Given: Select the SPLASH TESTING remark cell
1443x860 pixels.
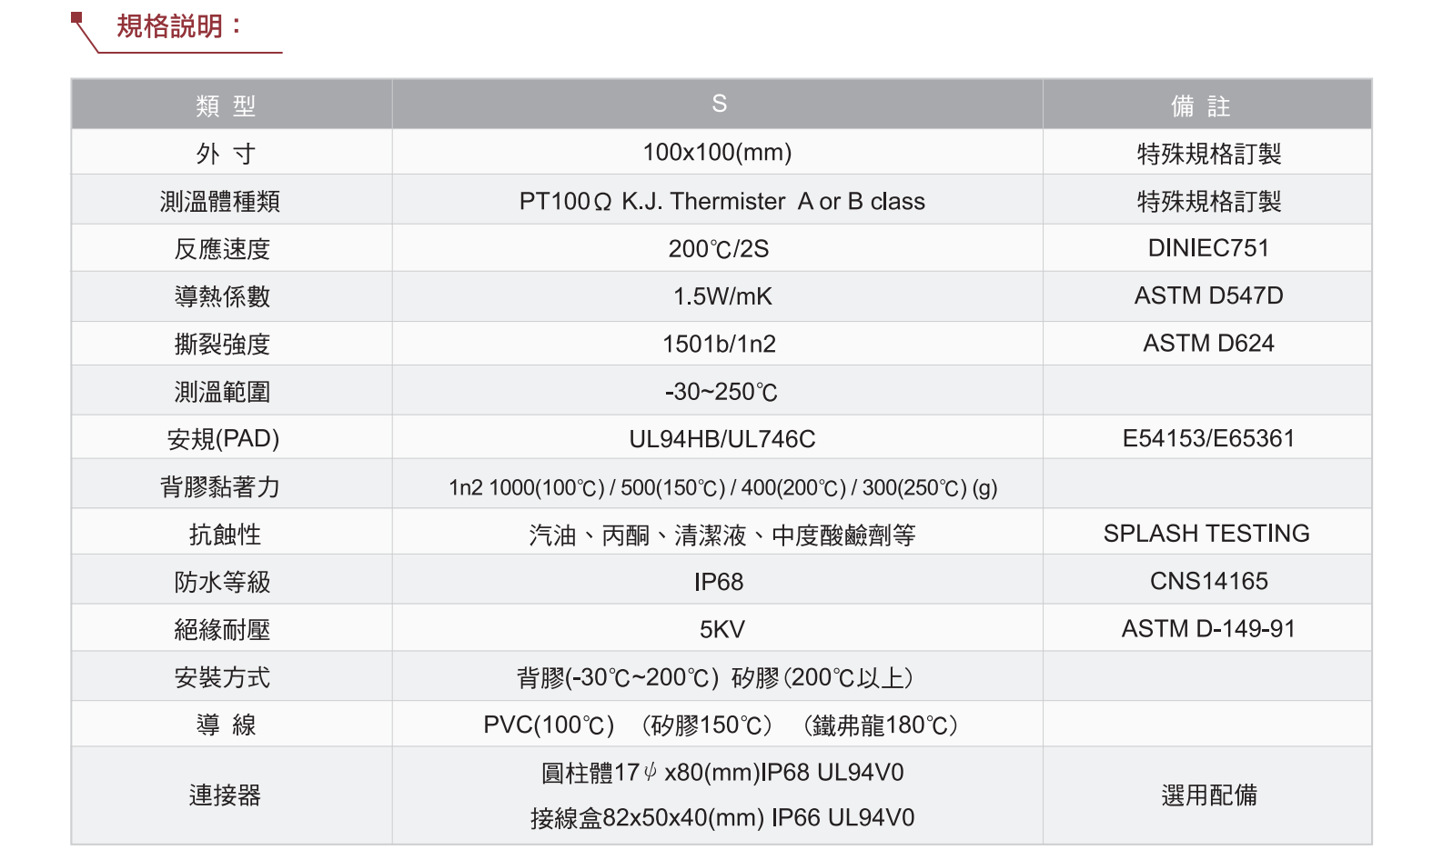Looking at the screenshot, I should 1206,534.
